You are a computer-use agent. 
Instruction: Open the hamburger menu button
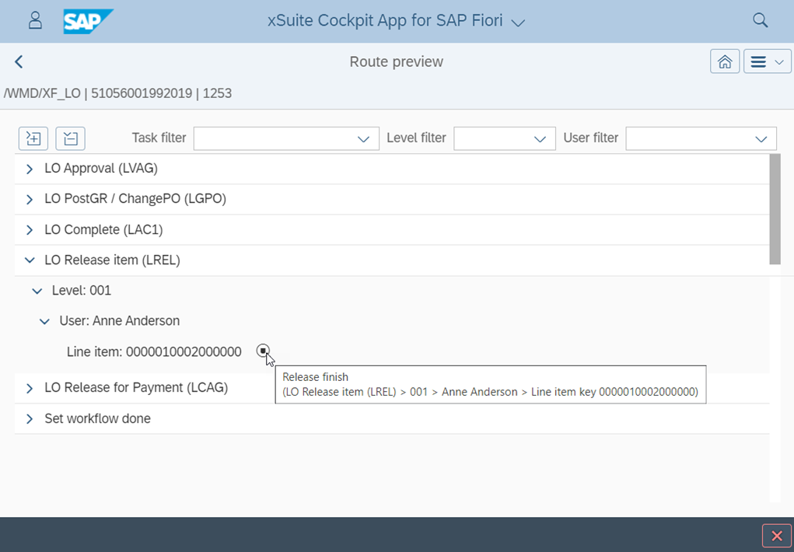click(x=767, y=62)
